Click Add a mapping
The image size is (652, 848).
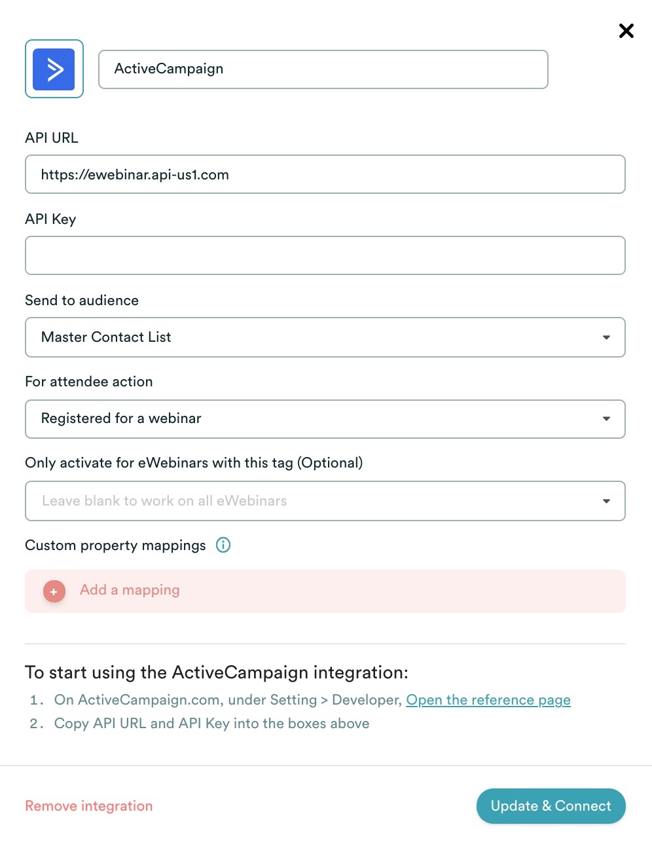click(x=130, y=590)
